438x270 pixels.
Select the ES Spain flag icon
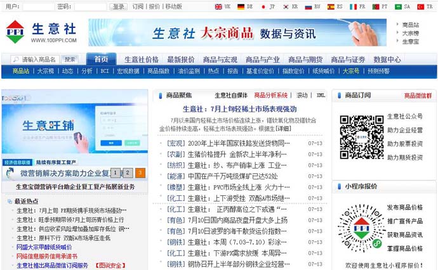(x=331, y=7)
